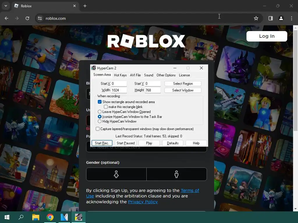Expand the tab search dropdown
Image resolution: width=298 pixels, height=223 pixels.
6,6
